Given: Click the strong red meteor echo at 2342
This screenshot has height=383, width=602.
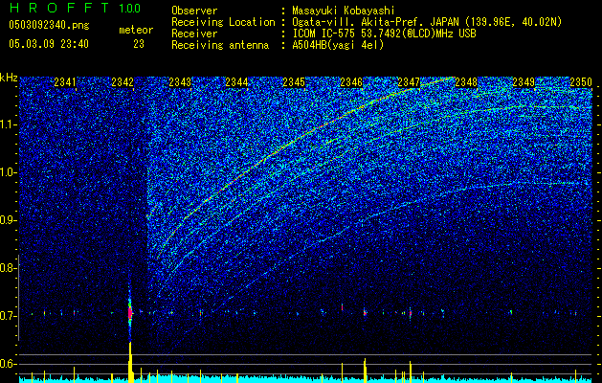Looking at the screenshot, I should point(130,312).
